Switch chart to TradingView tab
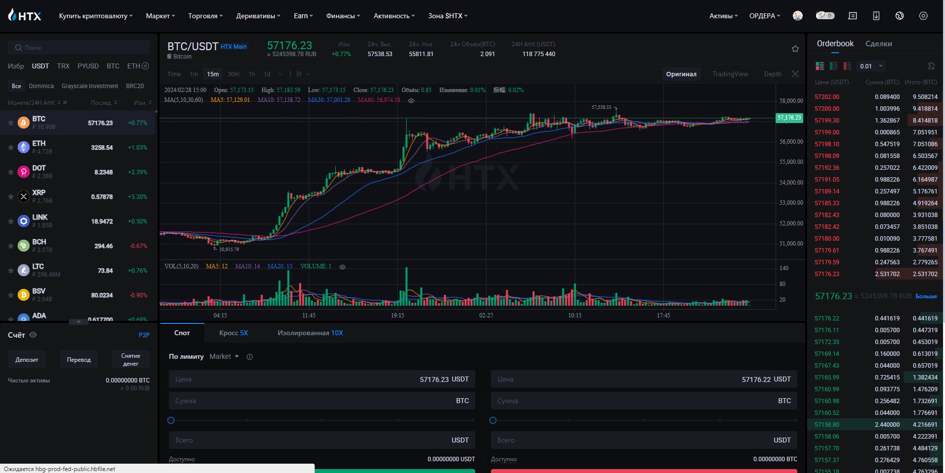945x473 pixels. tap(730, 74)
